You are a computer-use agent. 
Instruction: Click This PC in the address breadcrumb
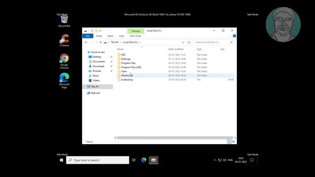(115, 42)
